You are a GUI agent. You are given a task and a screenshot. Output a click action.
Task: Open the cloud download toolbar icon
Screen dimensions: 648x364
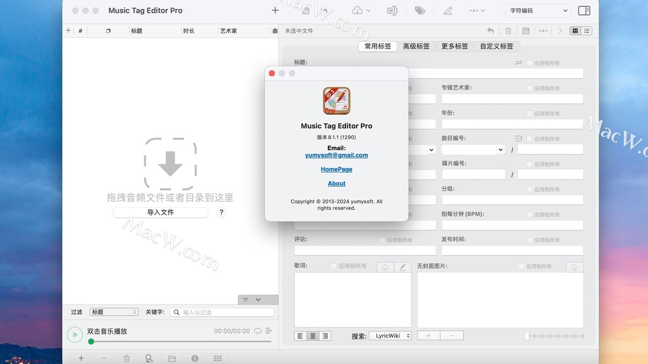[x=361, y=11]
